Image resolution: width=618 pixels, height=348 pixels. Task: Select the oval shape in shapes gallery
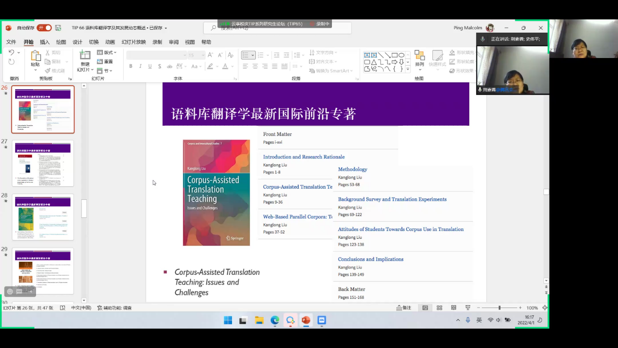tap(401, 55)
